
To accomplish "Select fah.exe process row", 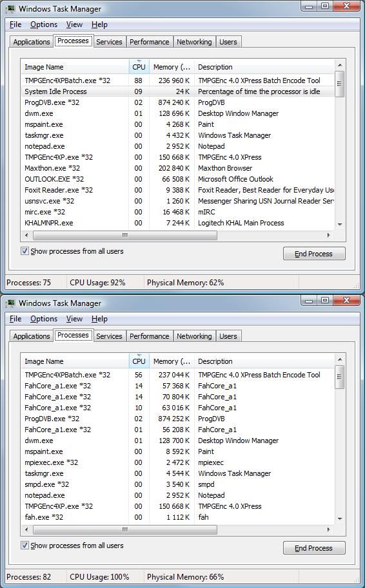I will [177, 517].
